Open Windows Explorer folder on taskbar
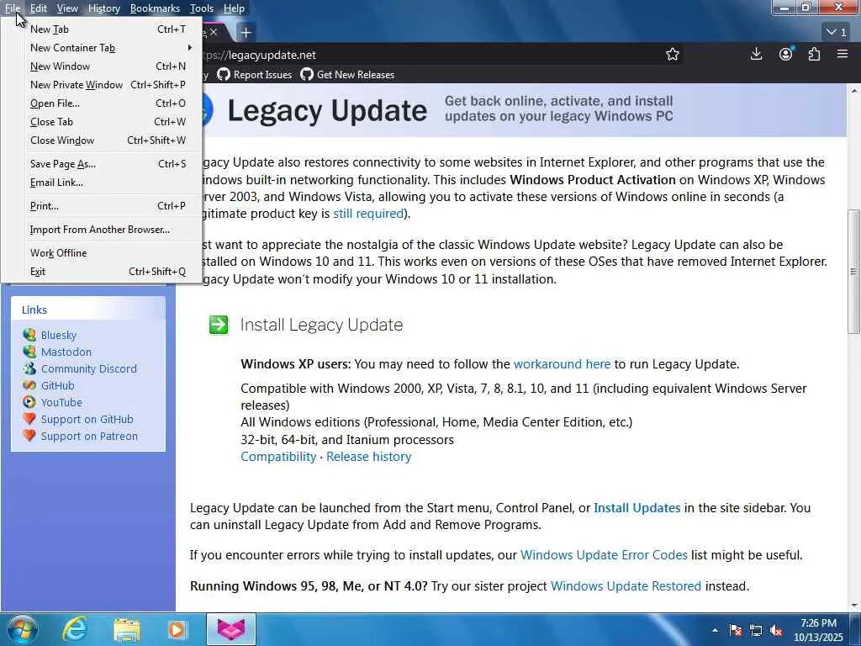This screenshot has height=646, width=861. [127, 629]
